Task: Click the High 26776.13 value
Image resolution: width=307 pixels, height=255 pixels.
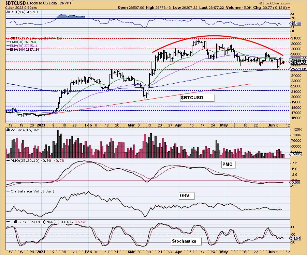Action: coord(158,7)
